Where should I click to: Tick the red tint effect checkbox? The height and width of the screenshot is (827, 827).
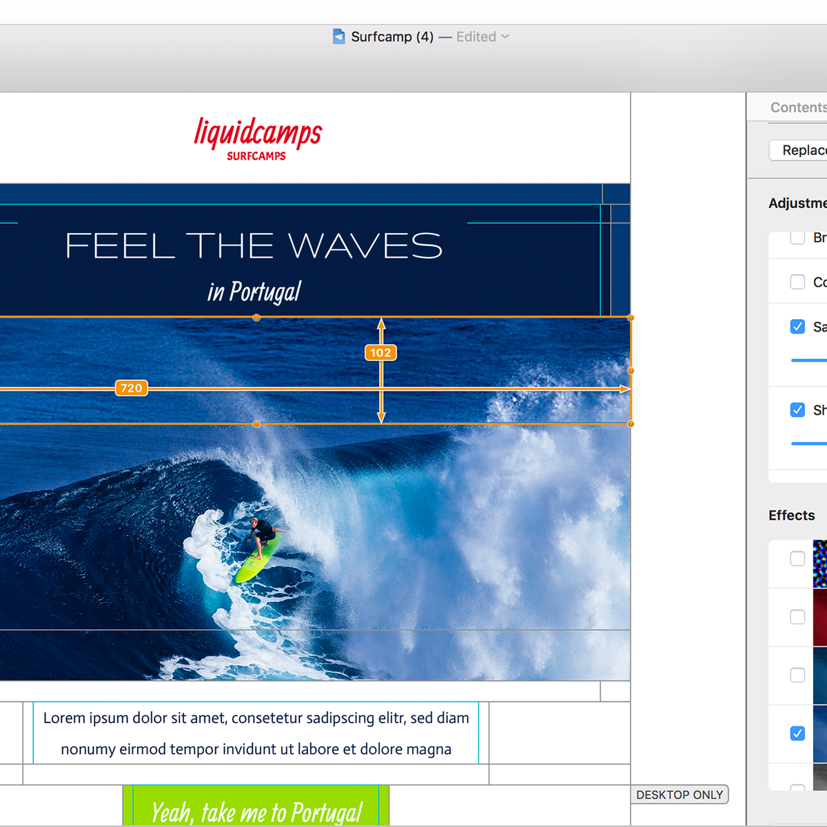click(x=797, y=617)
